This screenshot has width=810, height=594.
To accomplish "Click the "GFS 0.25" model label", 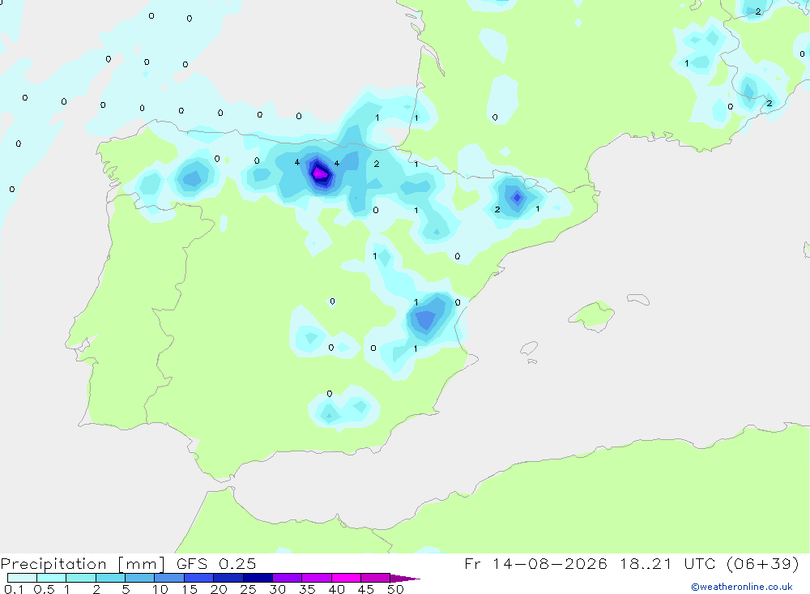I will coord(216,563).
